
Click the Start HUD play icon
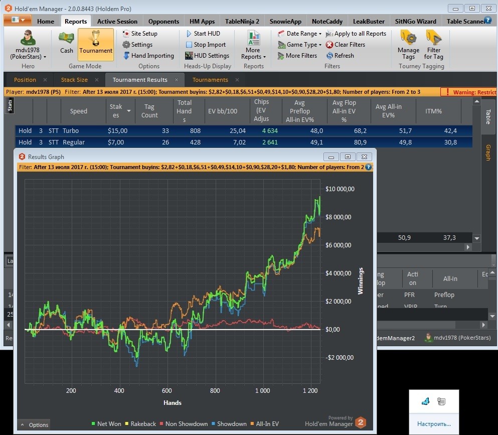[x=189, y=33]
